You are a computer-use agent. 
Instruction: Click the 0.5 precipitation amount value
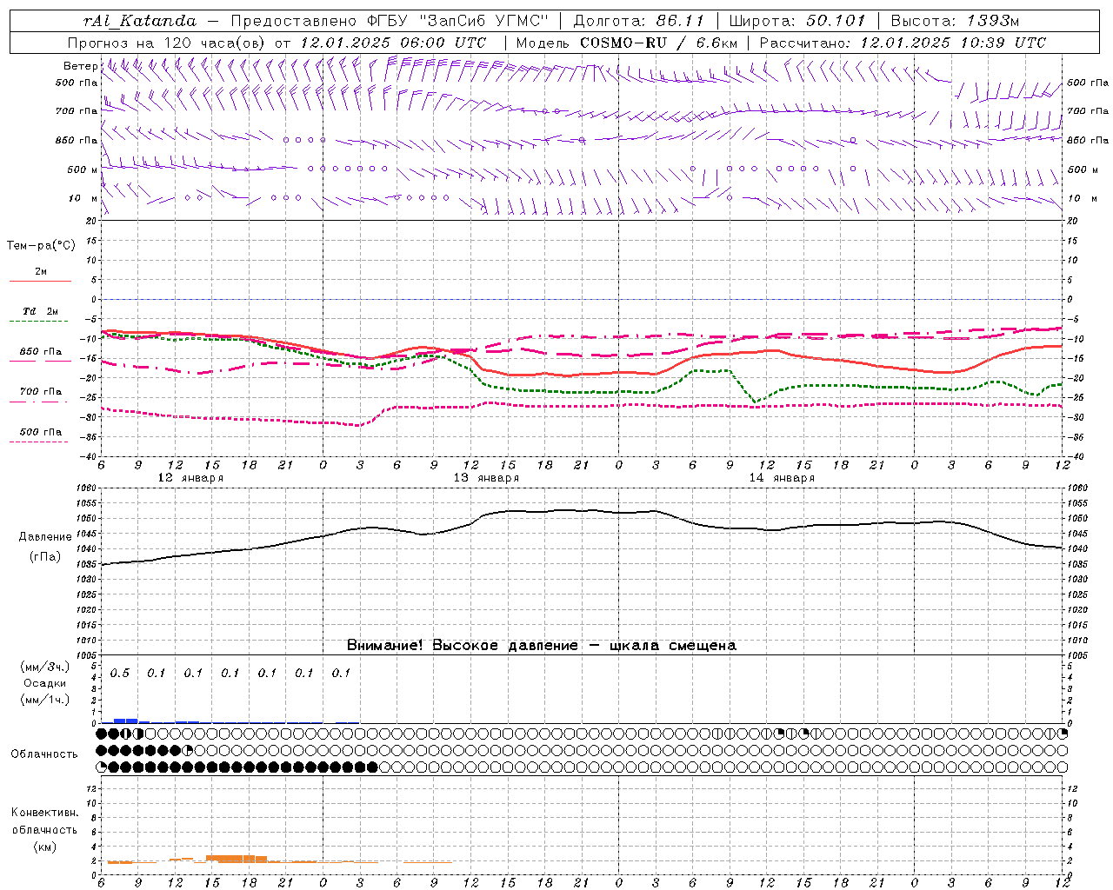tap(119, 673)
